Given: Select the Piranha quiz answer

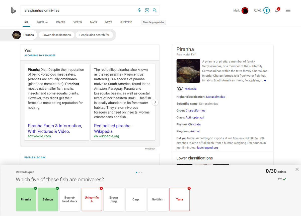Looking at the screenshot, I should coord(26,199).
